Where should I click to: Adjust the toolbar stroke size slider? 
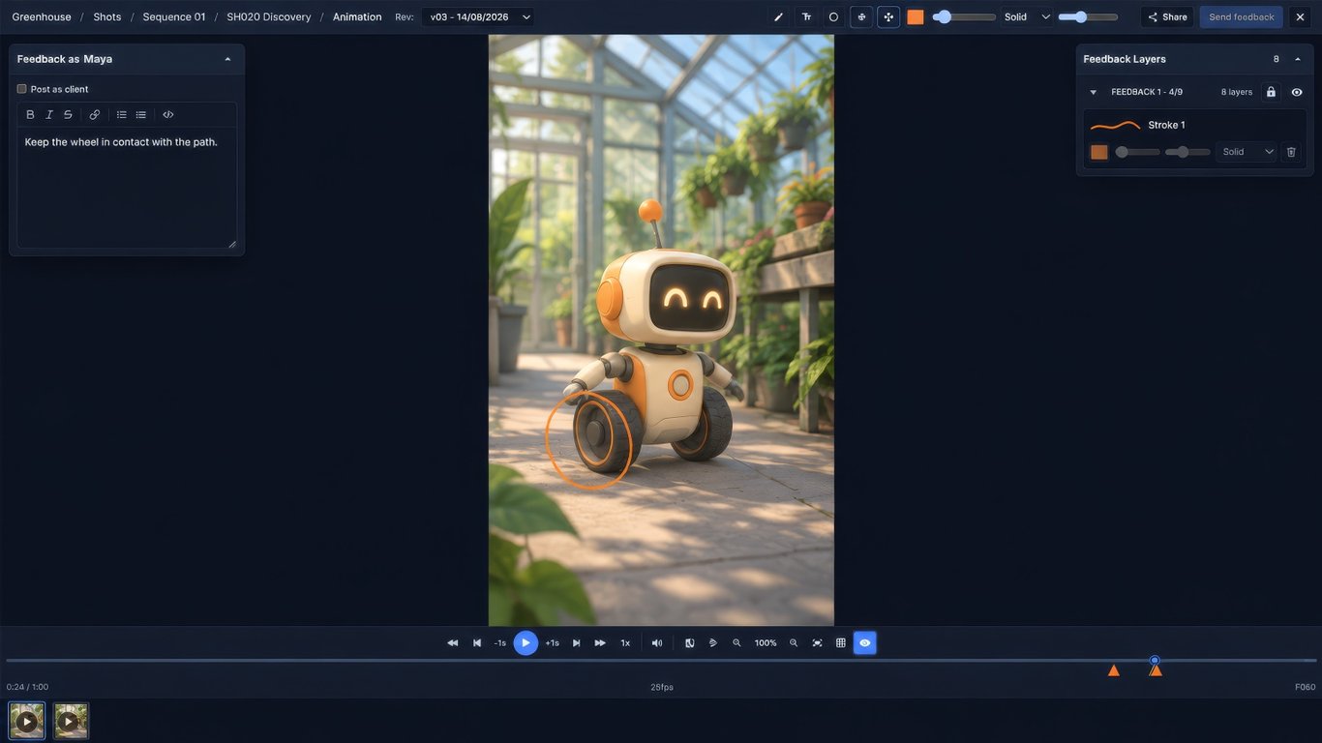(964, 16)
